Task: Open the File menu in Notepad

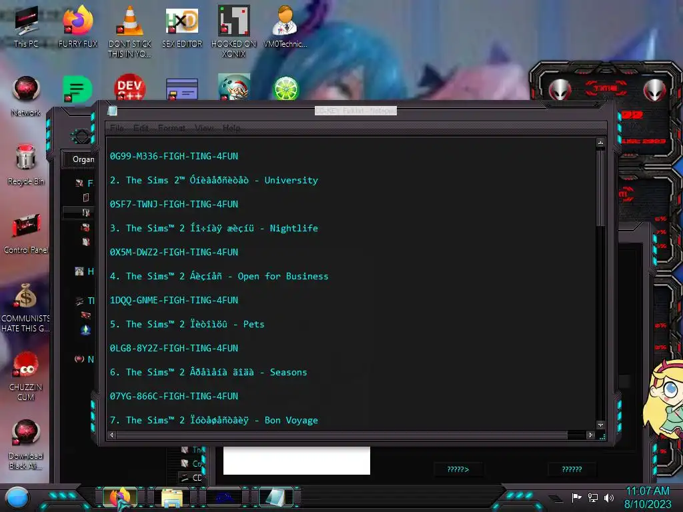Action: pos(117,128)
